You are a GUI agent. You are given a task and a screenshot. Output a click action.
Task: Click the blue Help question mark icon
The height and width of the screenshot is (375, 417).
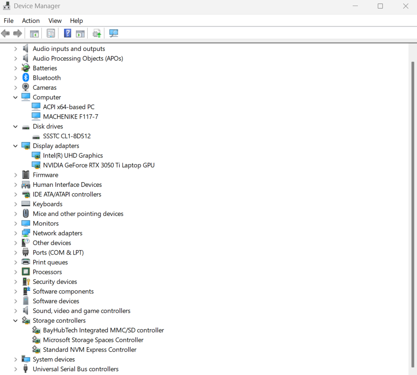tap(67, 33)
